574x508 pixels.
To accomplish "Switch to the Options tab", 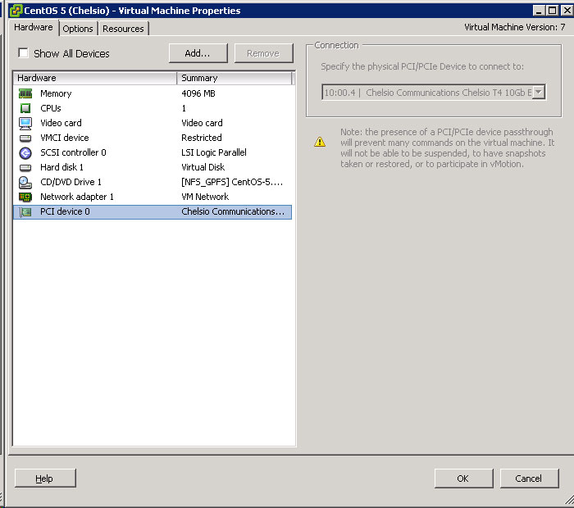I will (78, 29).
